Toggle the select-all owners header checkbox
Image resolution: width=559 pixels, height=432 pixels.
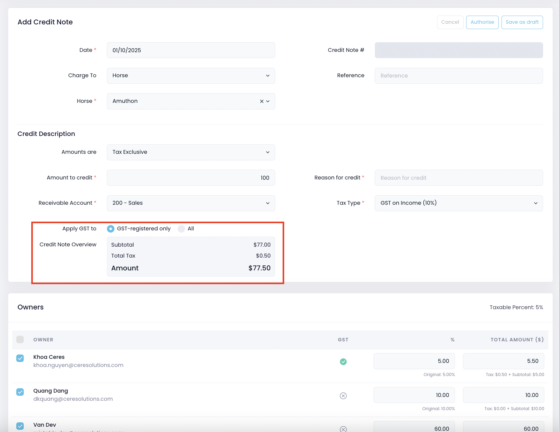pyautogui.click(x=20, y=339)
